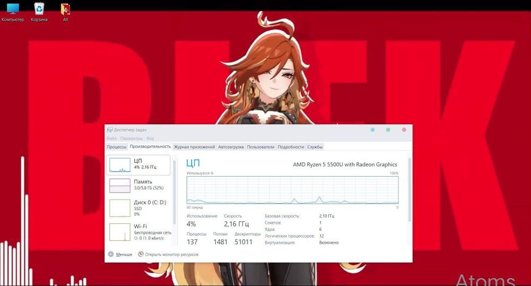Click the Дескрипторы count 51011
This screenshot has height=286, width=531.
point(244,242)
